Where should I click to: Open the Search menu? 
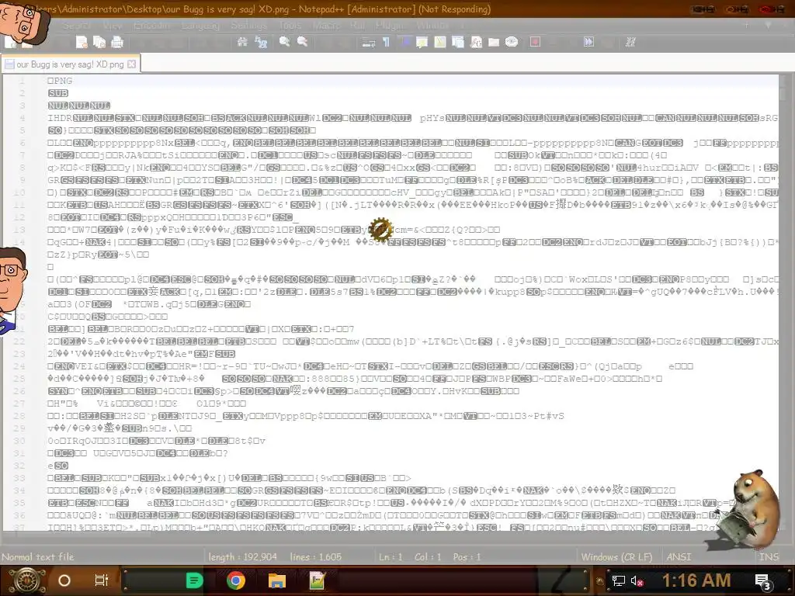(76, 25)
